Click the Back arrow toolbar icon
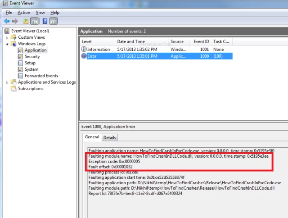Viewport: 288px width, 218px height. coord(7,21)
